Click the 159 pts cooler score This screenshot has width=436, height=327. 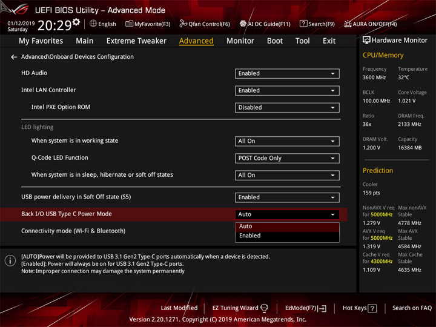click(371, 193)
